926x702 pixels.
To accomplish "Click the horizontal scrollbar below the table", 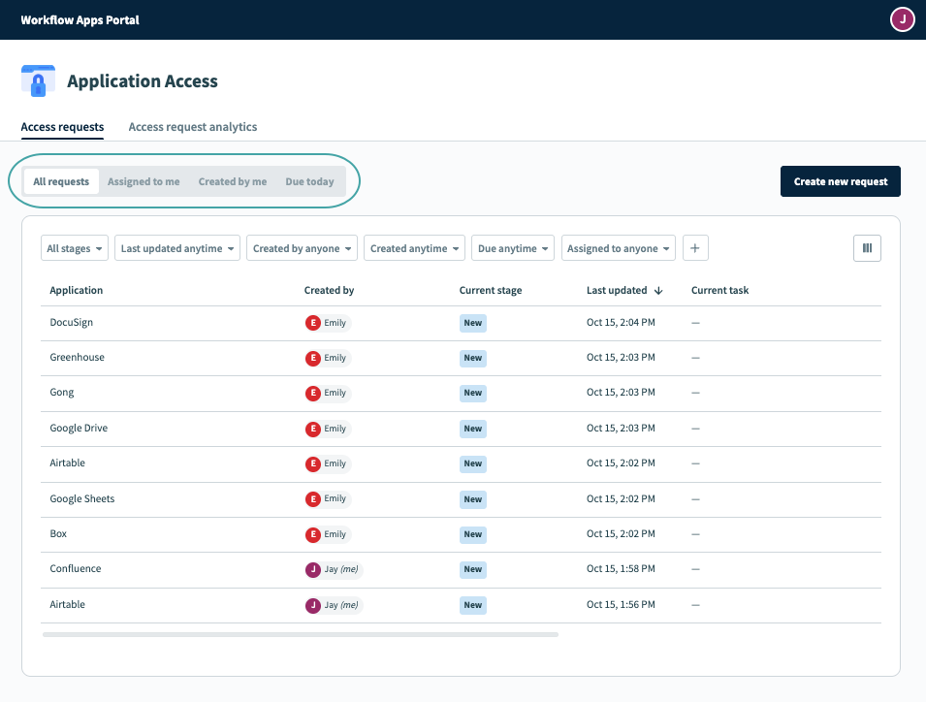I will click(301, 633).
